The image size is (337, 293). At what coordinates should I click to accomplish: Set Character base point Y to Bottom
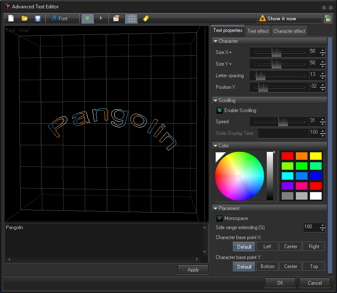point(267,266)
